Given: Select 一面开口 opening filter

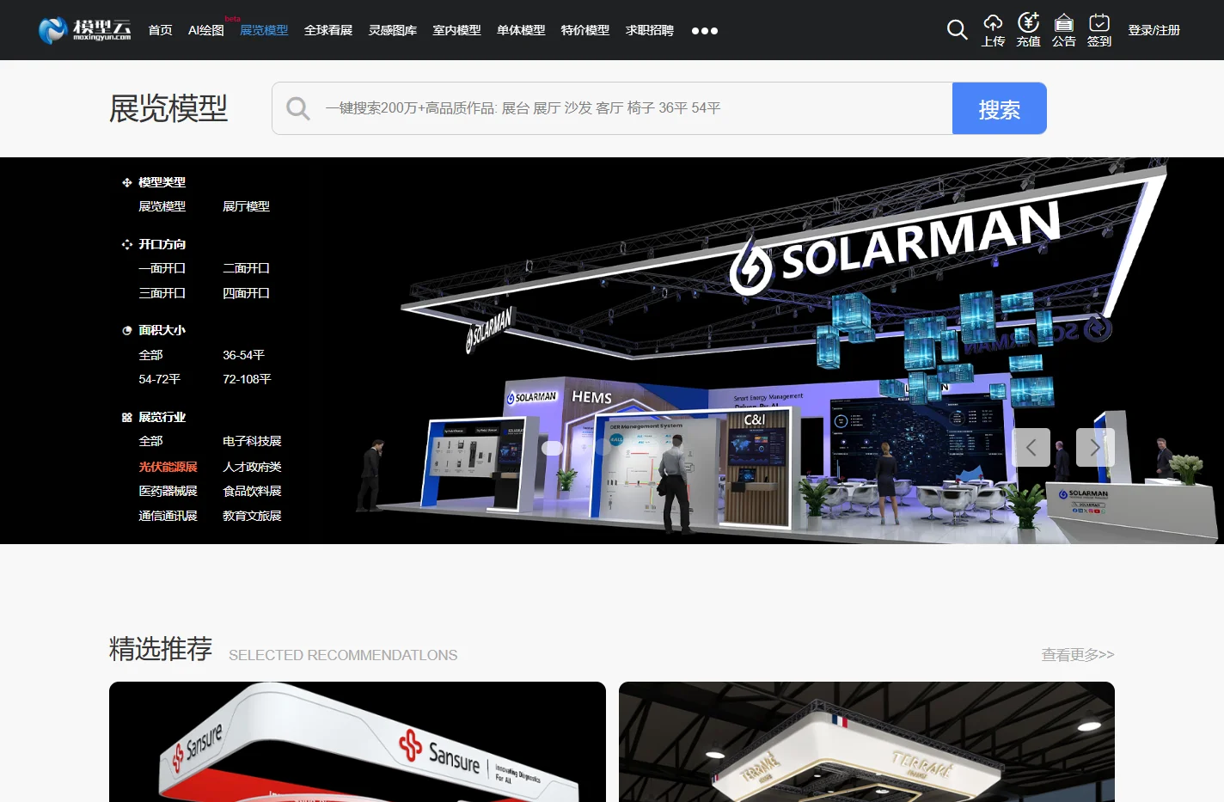Looking at the screenshot, I should coord(162,268).
